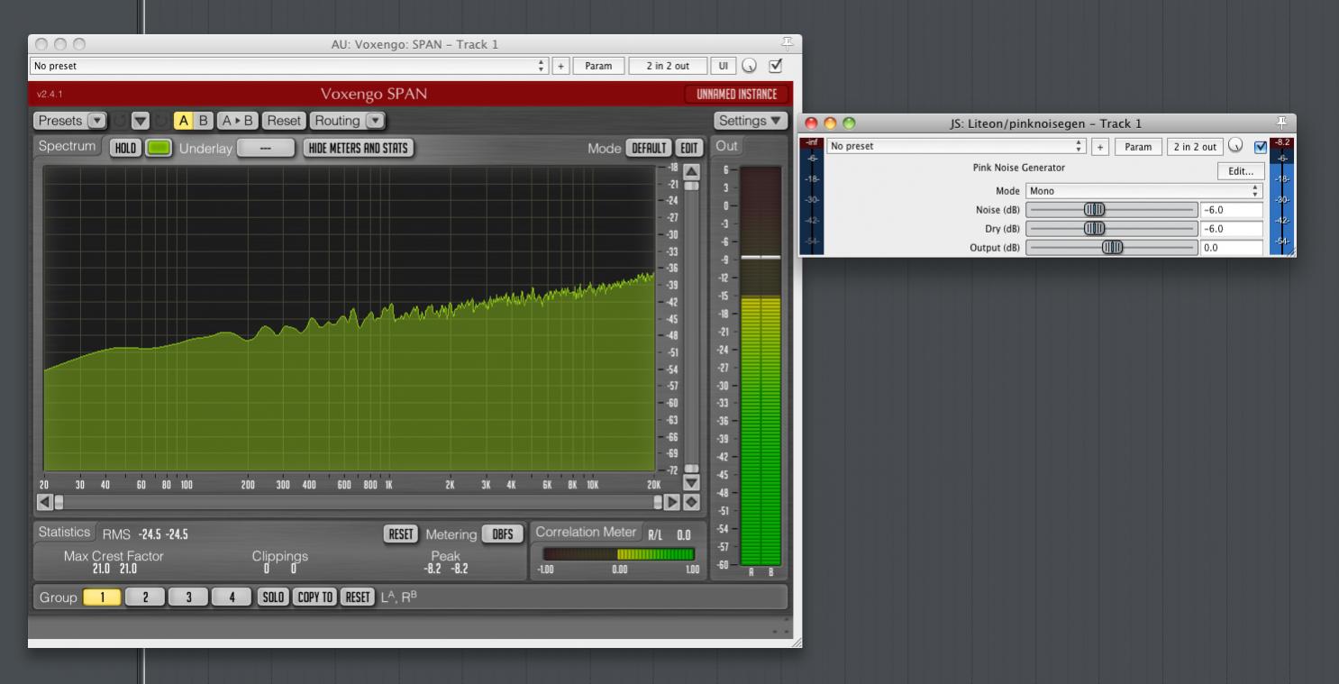Image resolution: width=1339 pixels, height=684 pixels.
Task: Click COPY TO in the Group row
Action: (314, 597)
